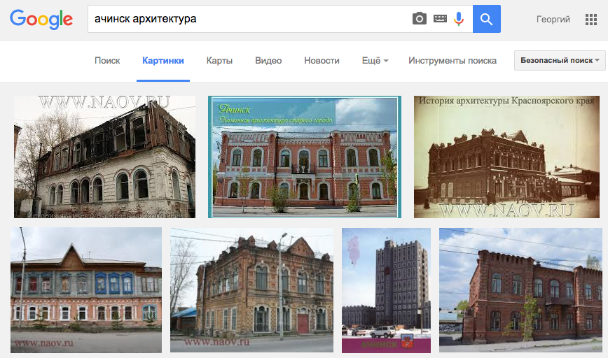Expand the Ещё dropdown menu
The height and width of the screenshot is (358, 608).
coord(375,61)
